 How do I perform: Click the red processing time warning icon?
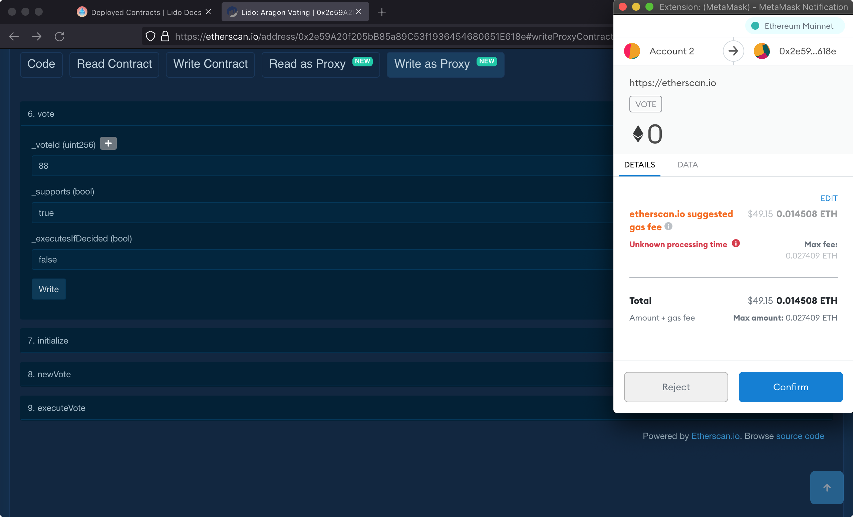tap(736, 243)
